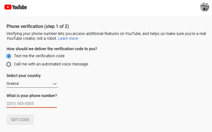
Task: Click the phone verification description paragraph
Action: tap(106, 36)
